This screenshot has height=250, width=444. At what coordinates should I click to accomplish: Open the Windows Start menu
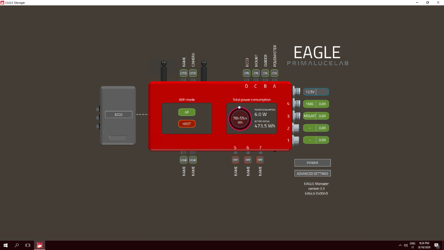pyautogui.click(x=5, y=245)
